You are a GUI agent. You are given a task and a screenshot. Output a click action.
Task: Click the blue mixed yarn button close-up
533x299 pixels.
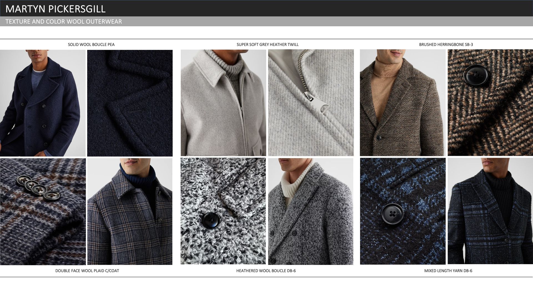tap(403, 211)
